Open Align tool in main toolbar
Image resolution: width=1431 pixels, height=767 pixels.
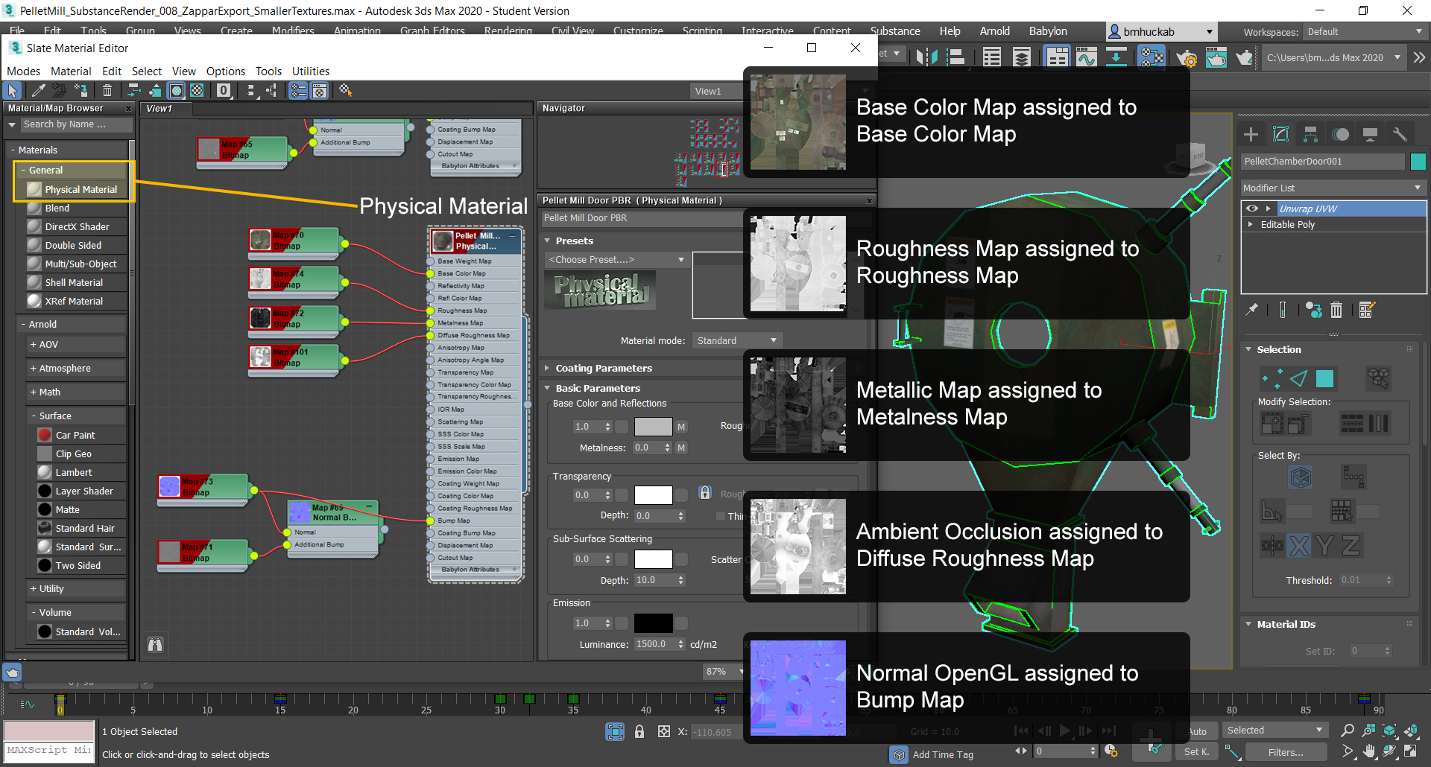pyautogui.click(x=955, y=57)
